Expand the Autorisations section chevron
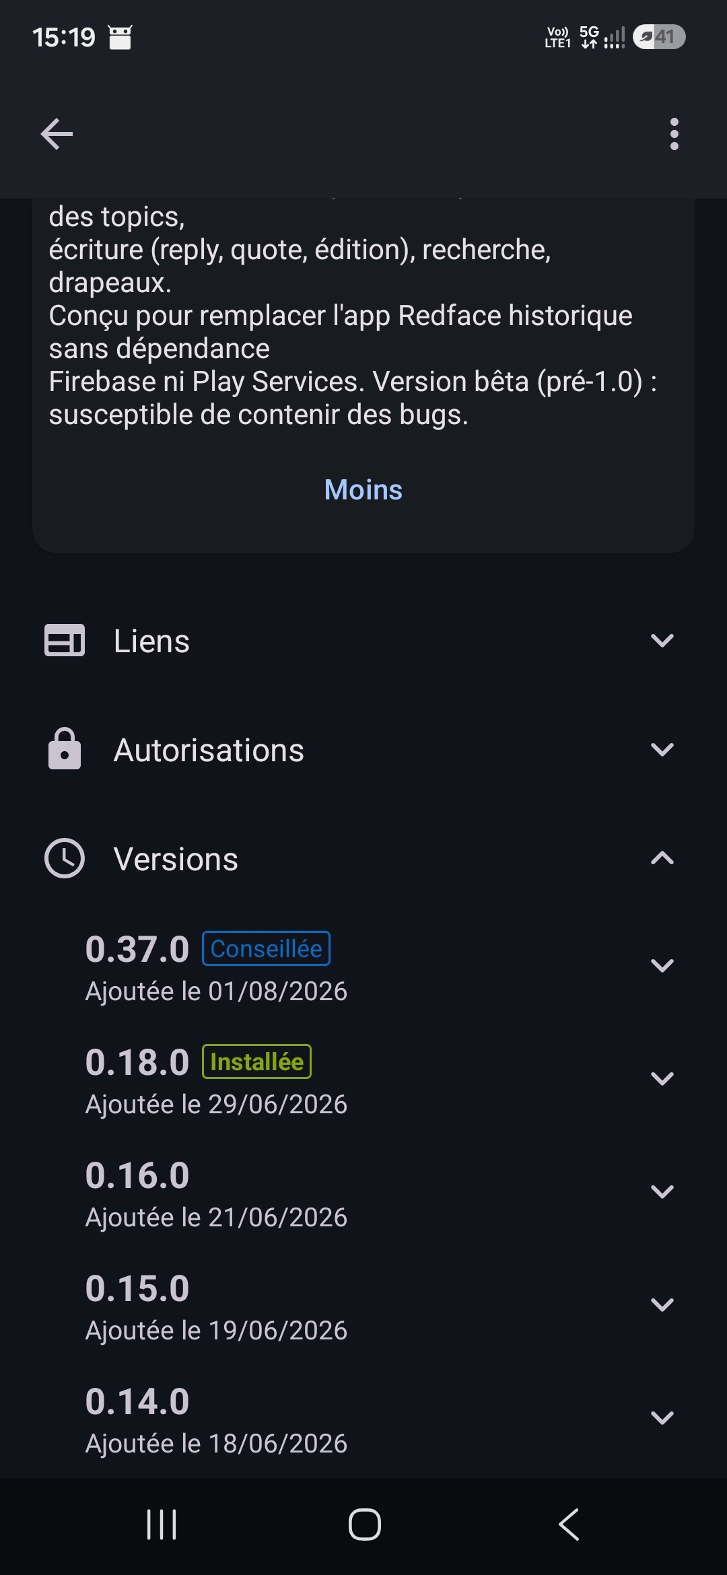 pyautogui.click(x=662, y=749)
